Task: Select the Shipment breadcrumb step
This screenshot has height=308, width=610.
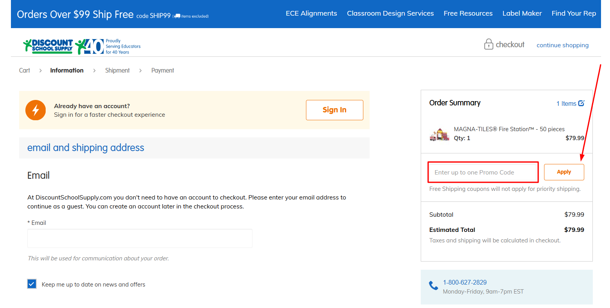Action: coord(117,70)
